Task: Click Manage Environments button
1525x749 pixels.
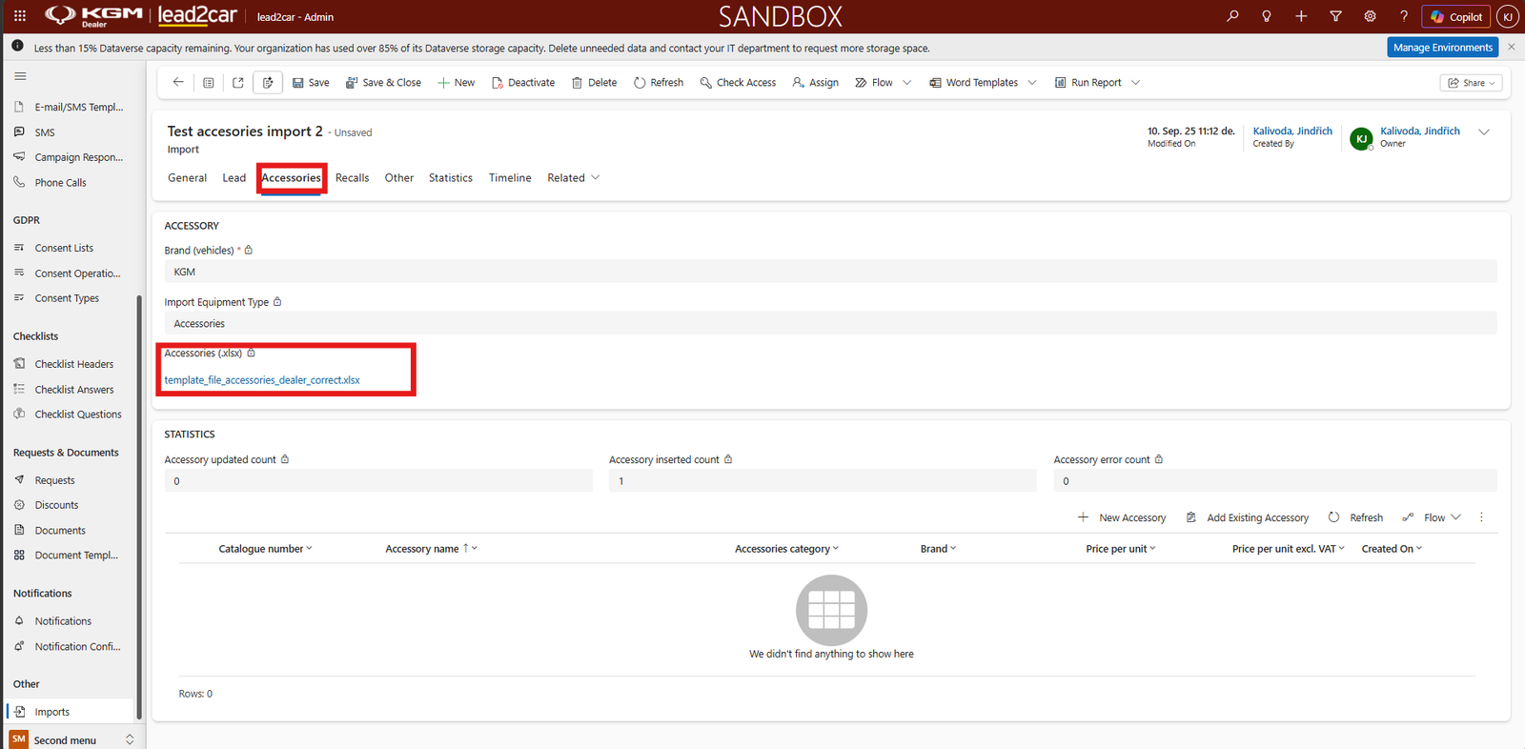Action: pyautogui.click(x=1443, y=48)
